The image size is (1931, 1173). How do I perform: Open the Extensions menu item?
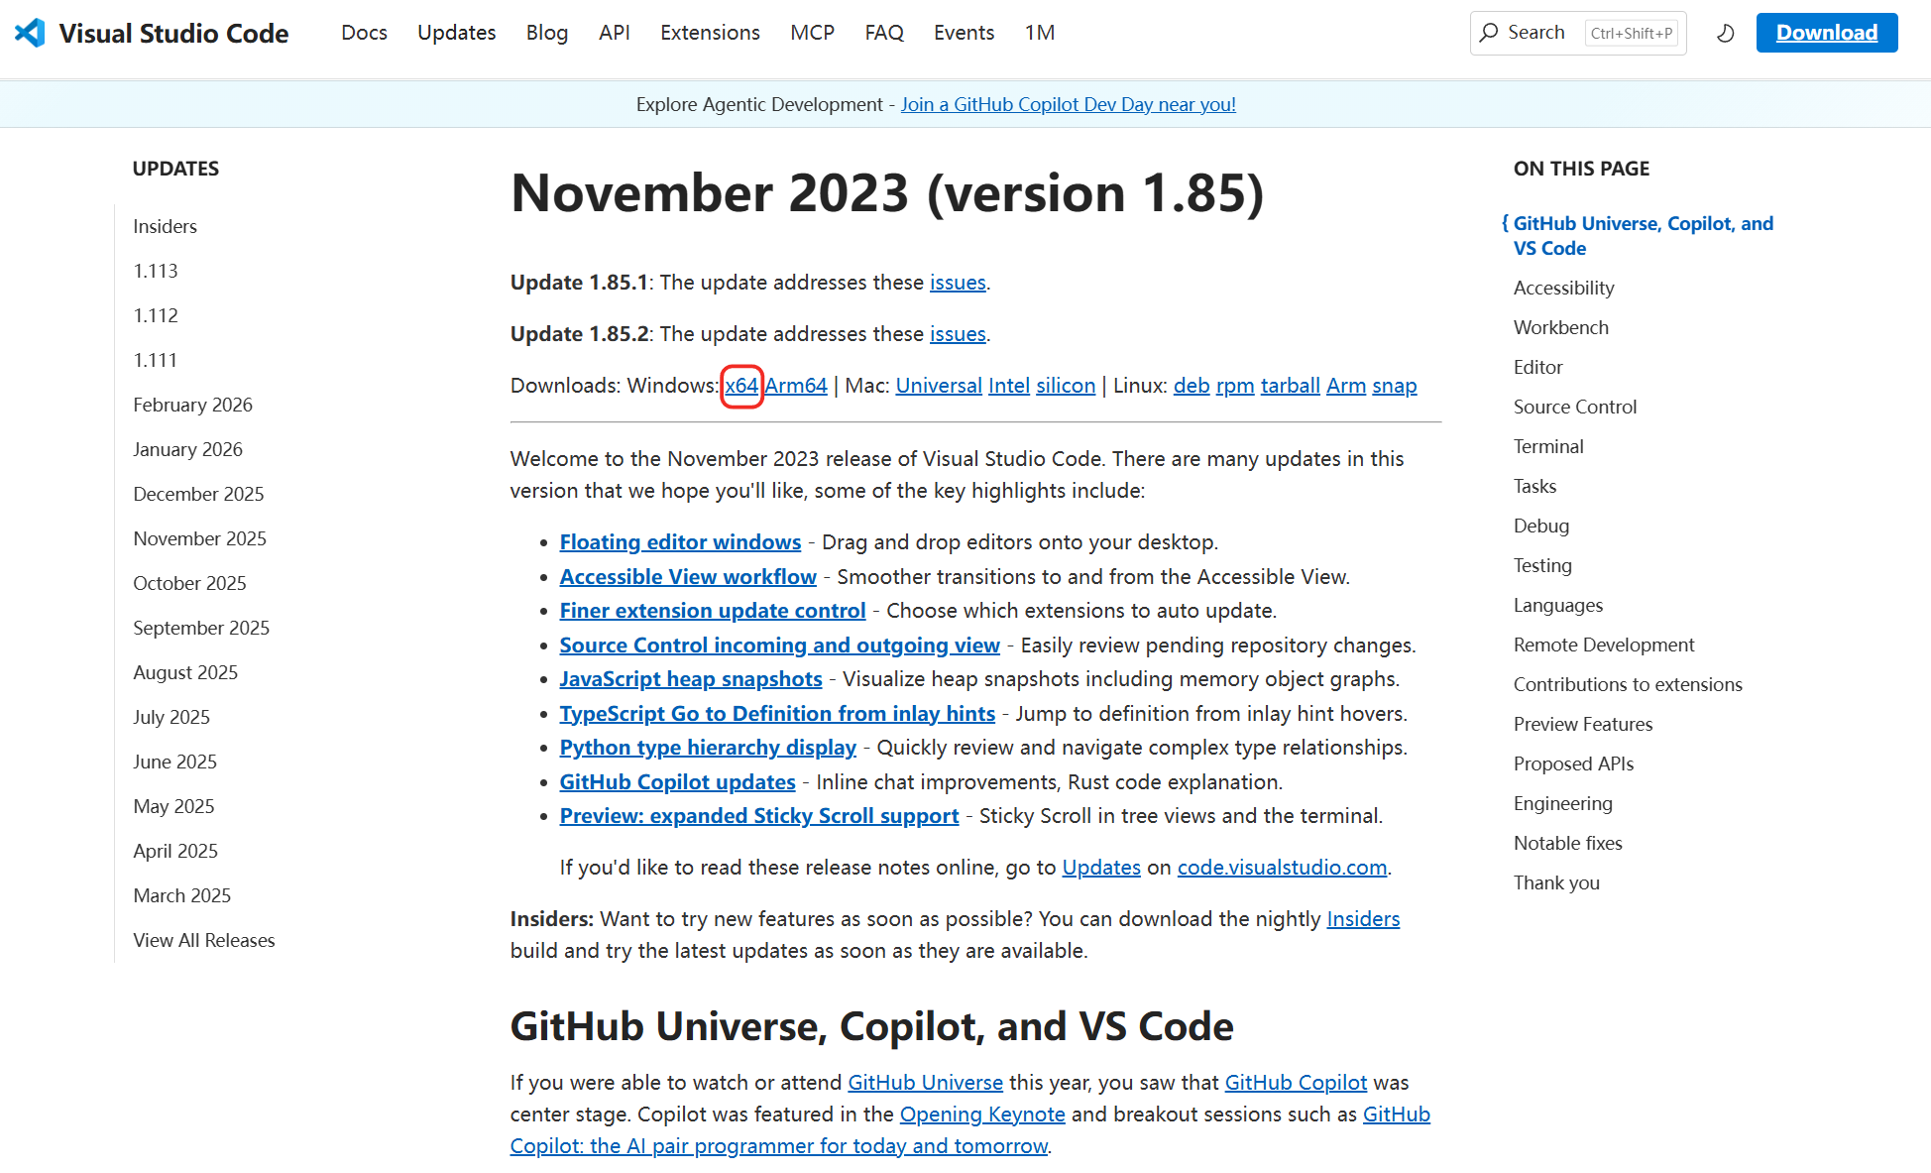click(710, 33)
